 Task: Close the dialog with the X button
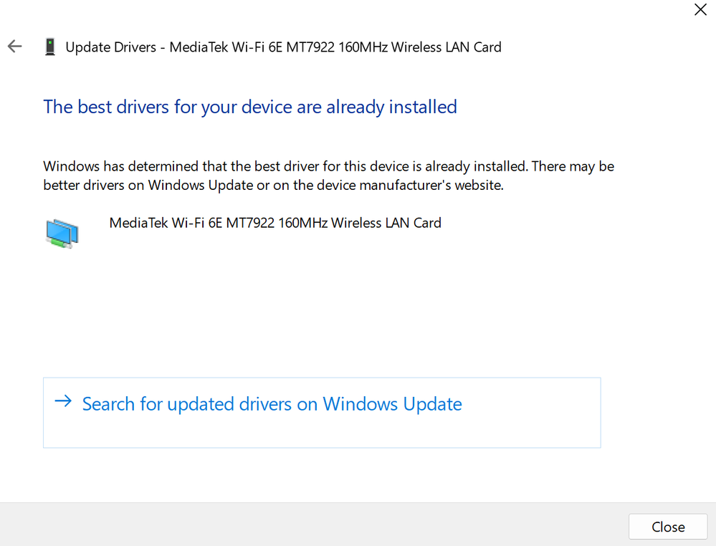[x=700, y=9]
